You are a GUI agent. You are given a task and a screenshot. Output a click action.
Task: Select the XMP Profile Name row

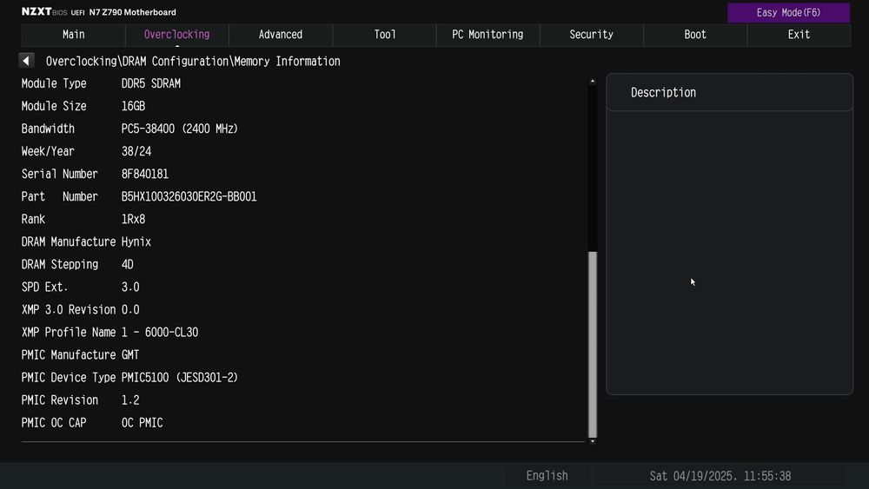(110, 332)
